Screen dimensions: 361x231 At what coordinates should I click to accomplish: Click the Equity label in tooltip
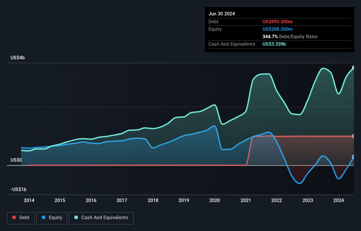(215, 29)
